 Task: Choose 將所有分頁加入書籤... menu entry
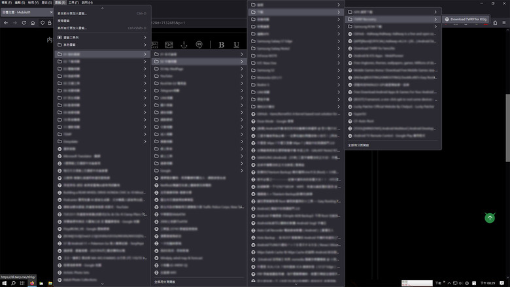[x=102, y=28]
